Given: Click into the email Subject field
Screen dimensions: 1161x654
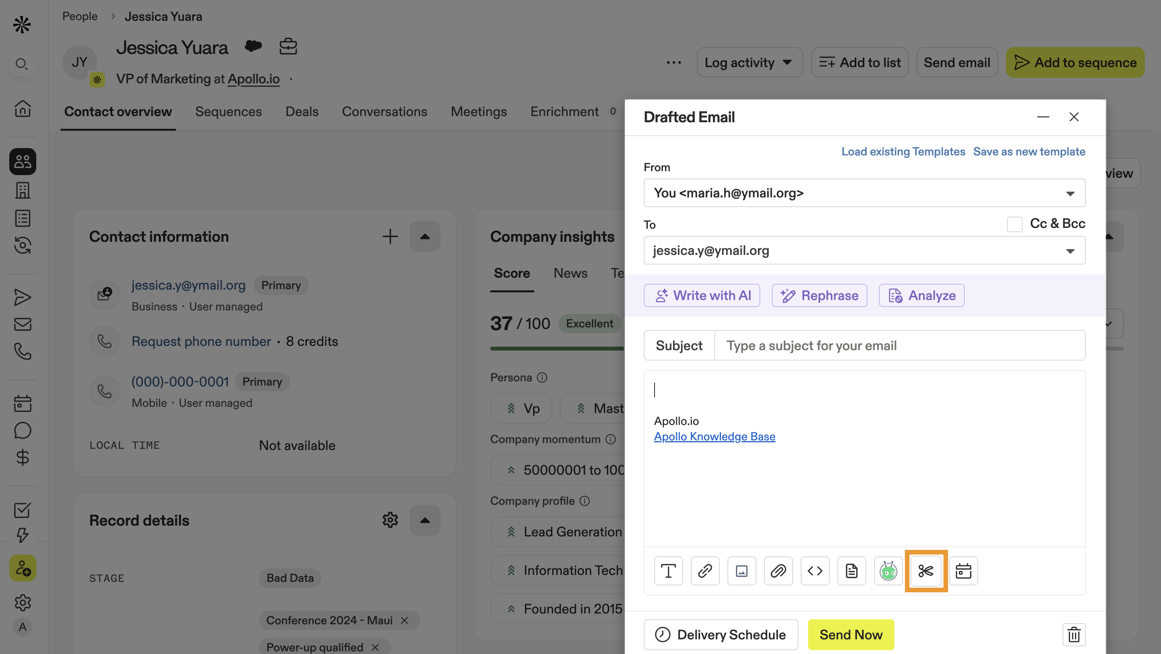Looking at the screenshot, I should (x=899, y=345).
